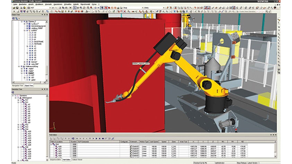Collapse the kr3000 robot node
292x164 pixels.
coord(24,30)
